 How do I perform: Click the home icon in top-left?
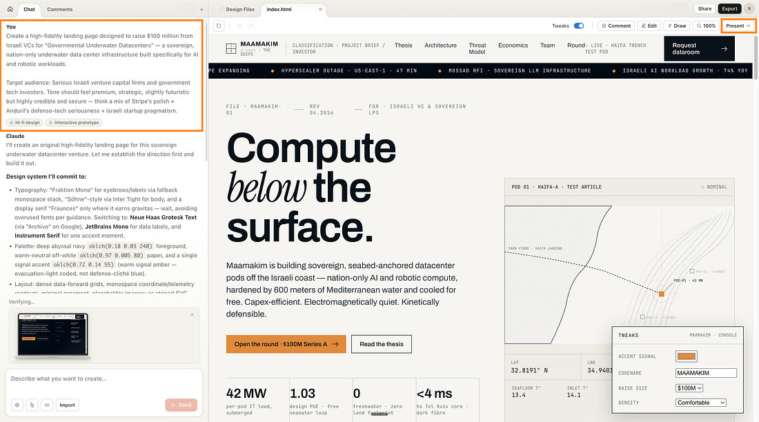10,9
